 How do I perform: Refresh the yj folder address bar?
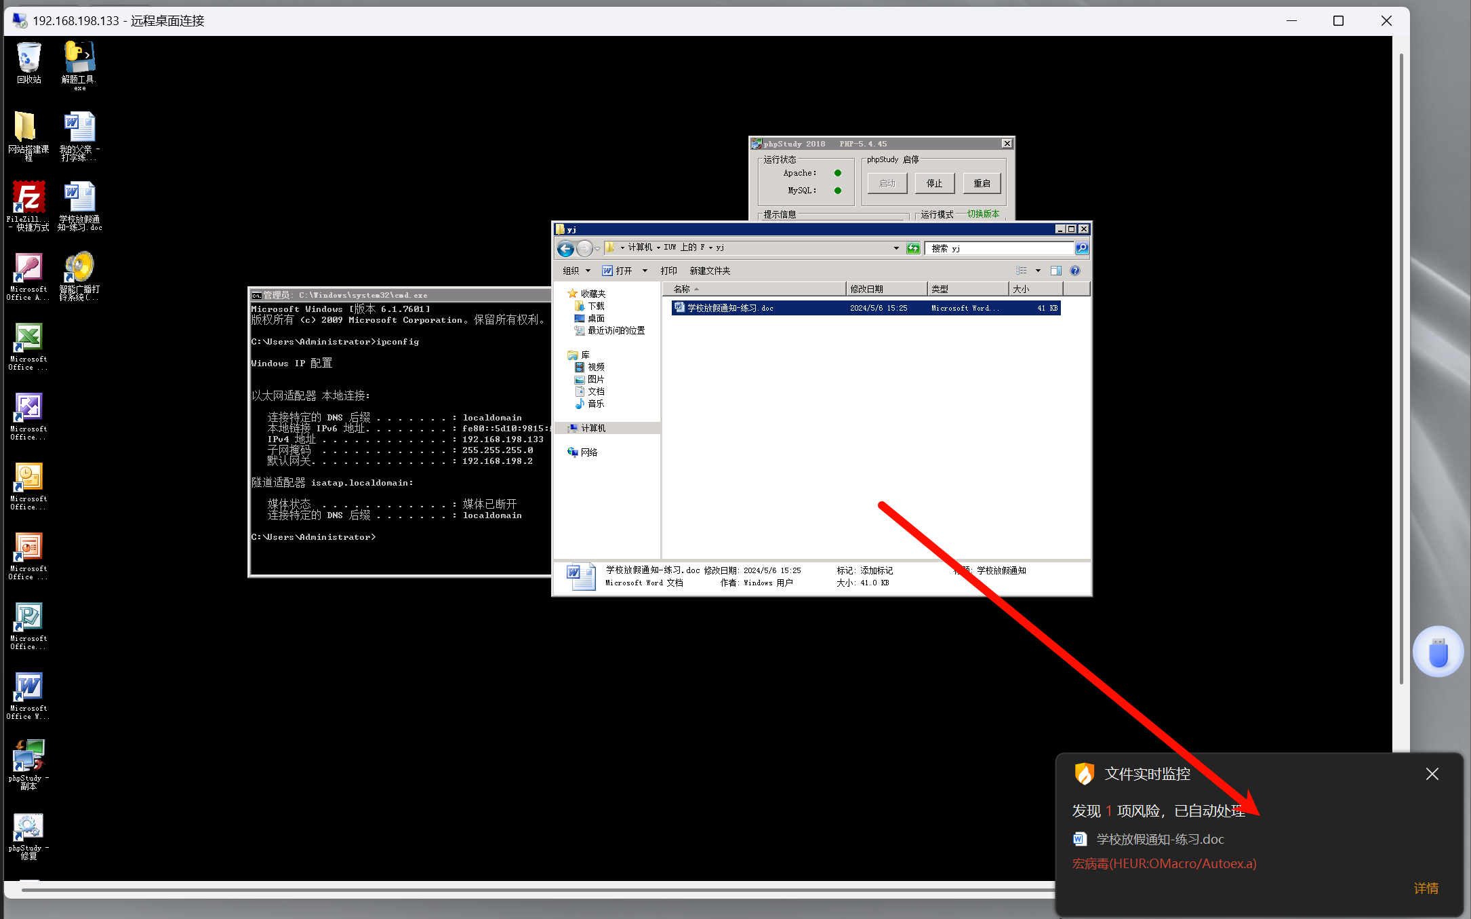point(913,248)
